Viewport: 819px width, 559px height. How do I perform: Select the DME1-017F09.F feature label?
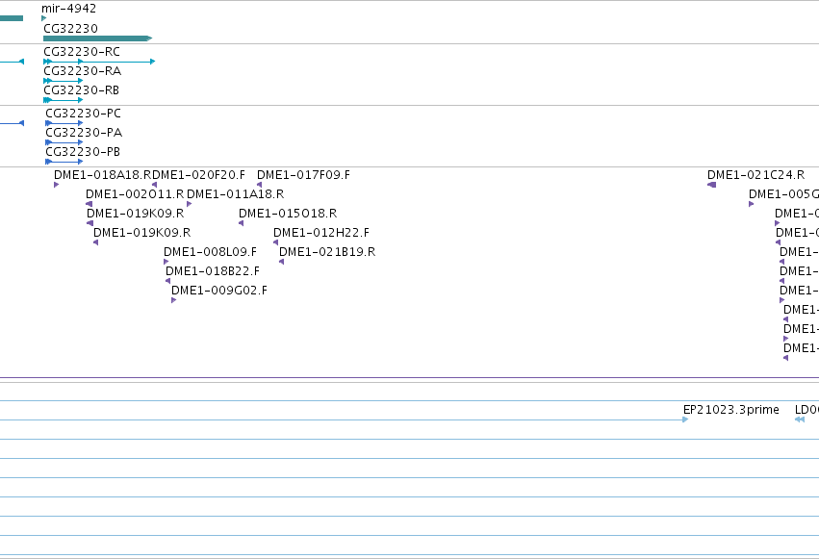coord(303,175)
